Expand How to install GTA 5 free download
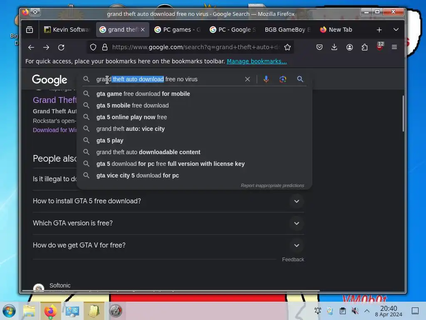 pyautogui.click(x=168, y=201)
